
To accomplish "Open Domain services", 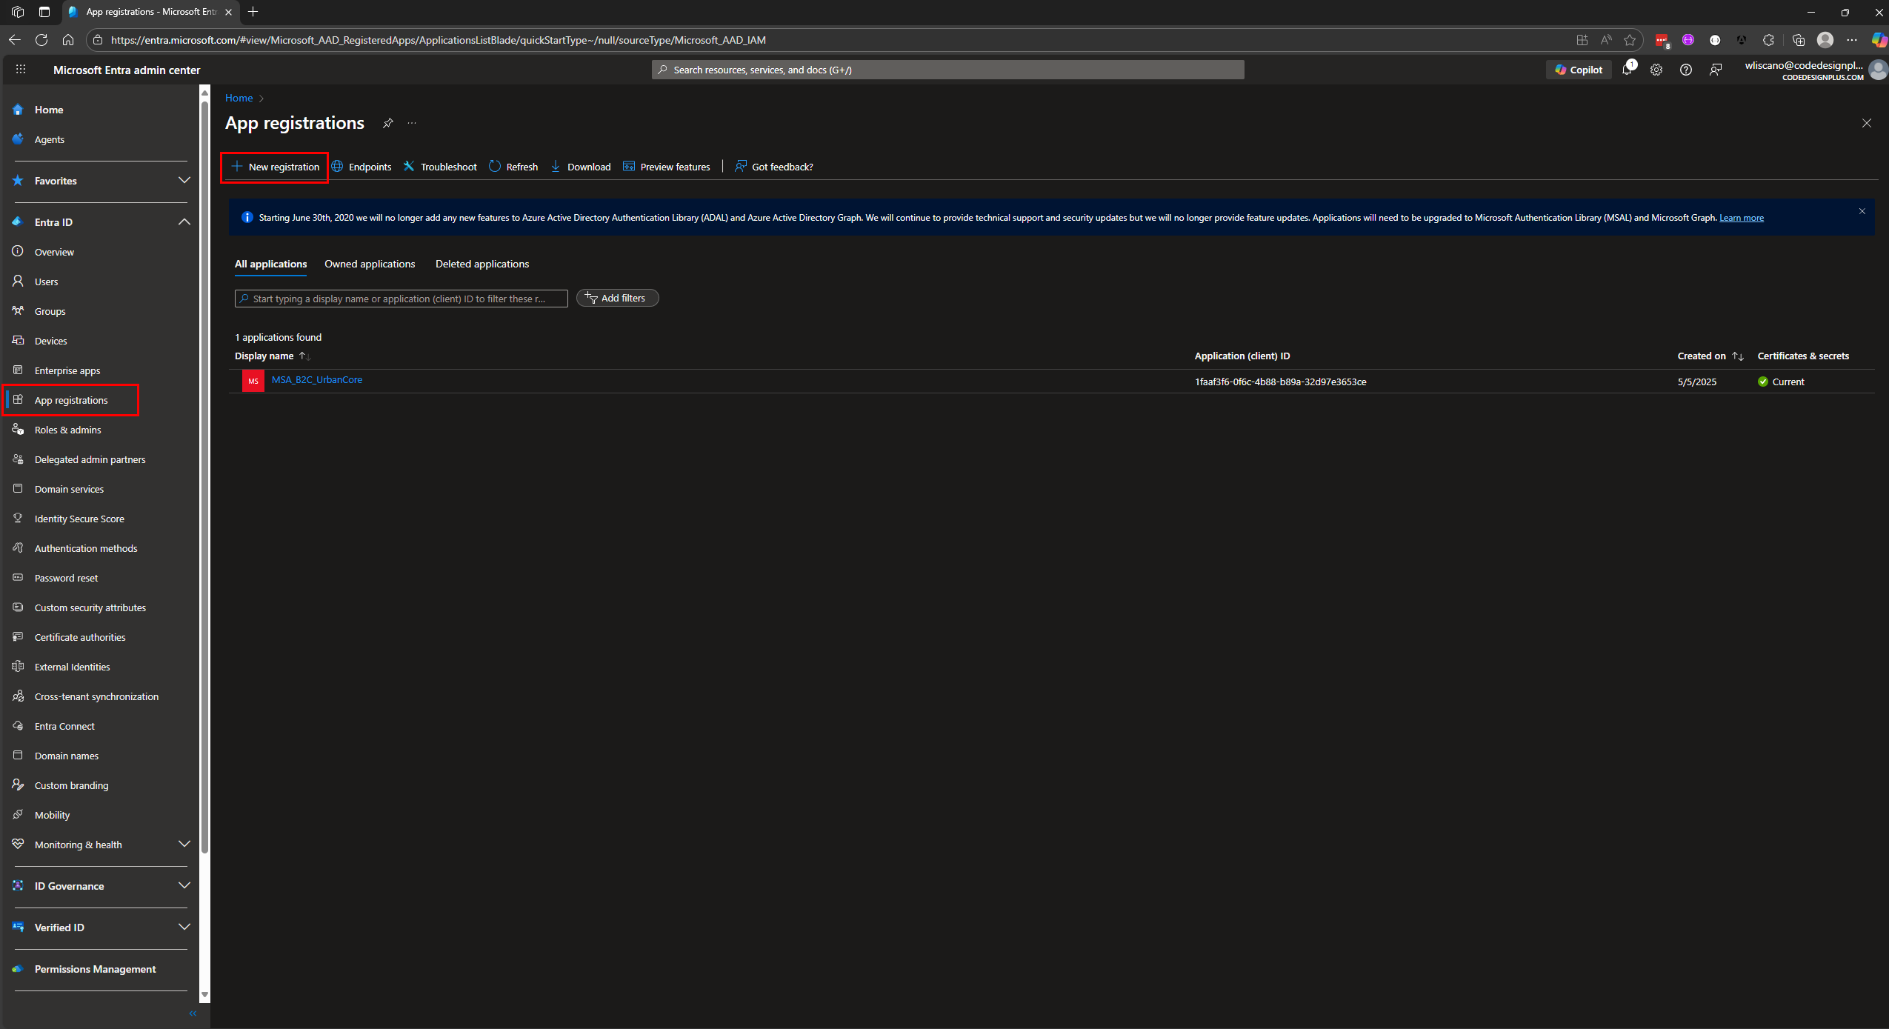I will tap(69, 489).
